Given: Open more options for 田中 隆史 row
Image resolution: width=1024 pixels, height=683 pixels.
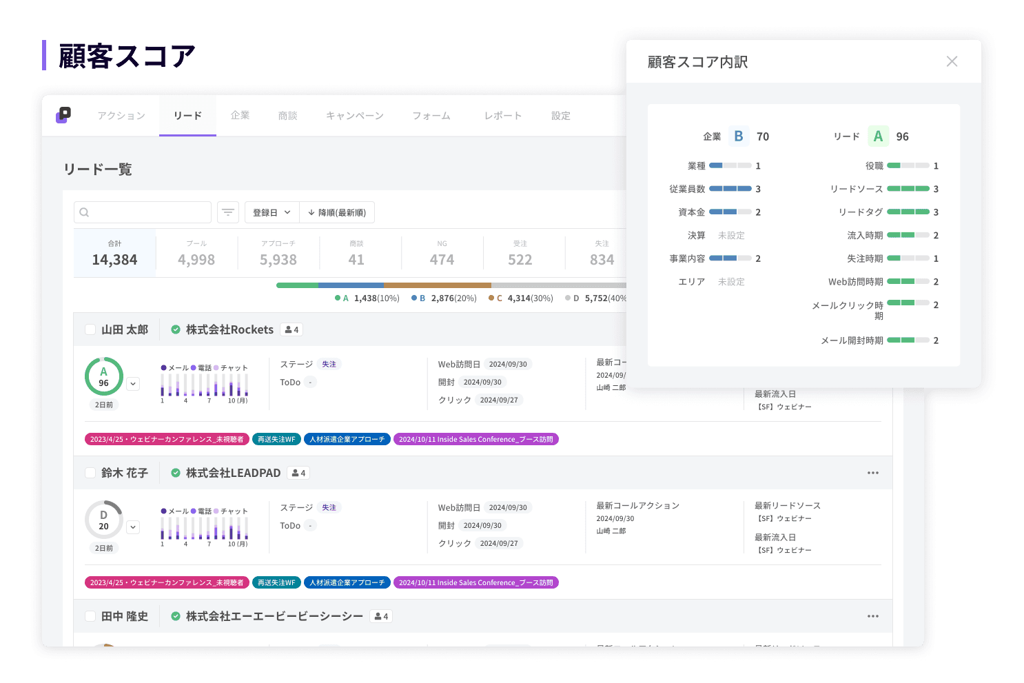Looking at the screenshot, I should [x=872, y=616].
